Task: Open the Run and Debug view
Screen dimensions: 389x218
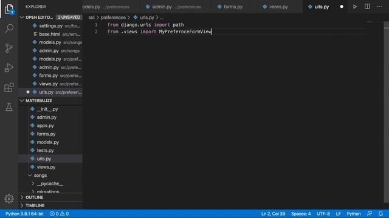Action: [x=9, y=67]
